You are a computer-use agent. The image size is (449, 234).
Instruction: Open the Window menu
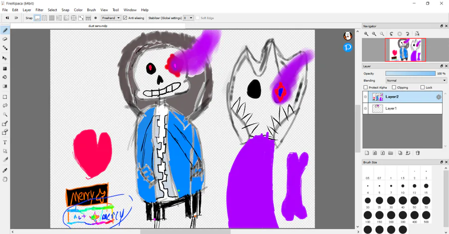130,10
